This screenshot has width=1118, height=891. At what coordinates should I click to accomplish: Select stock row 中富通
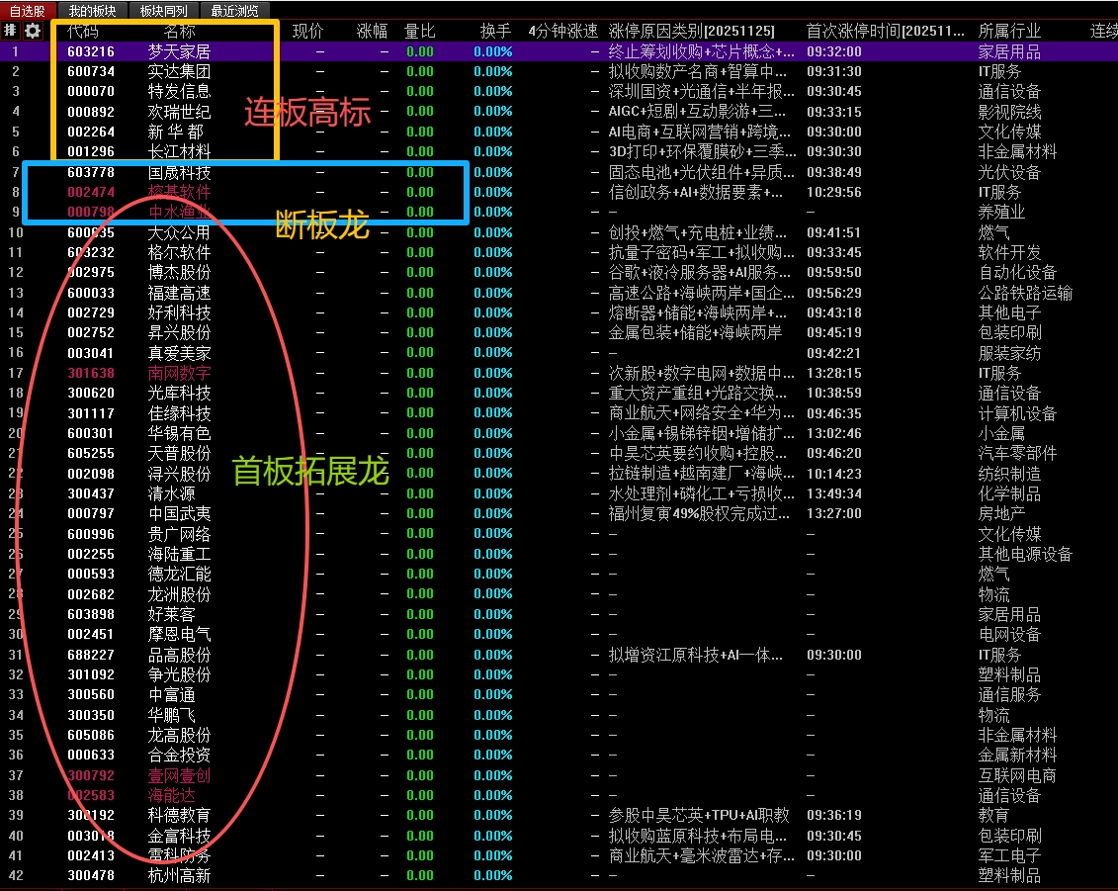click(559, 694)
